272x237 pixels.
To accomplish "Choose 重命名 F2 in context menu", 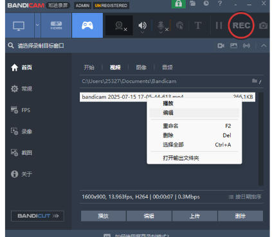I will (x=194, y=126).
